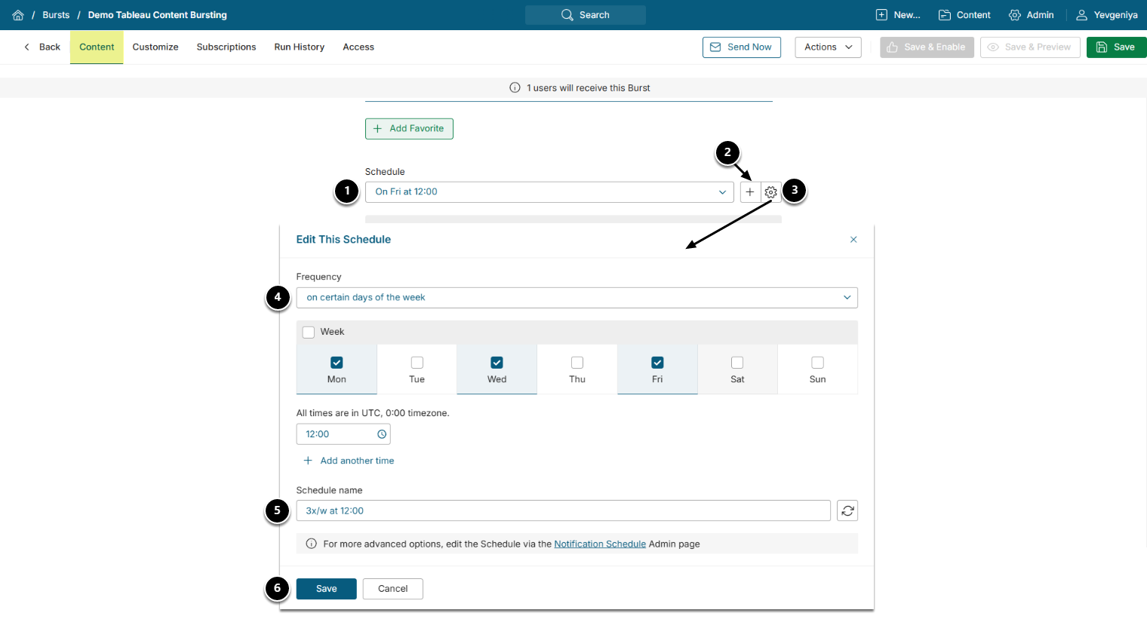Click the plus icon for Add another time
The image size is (1147, 619).
308,461
